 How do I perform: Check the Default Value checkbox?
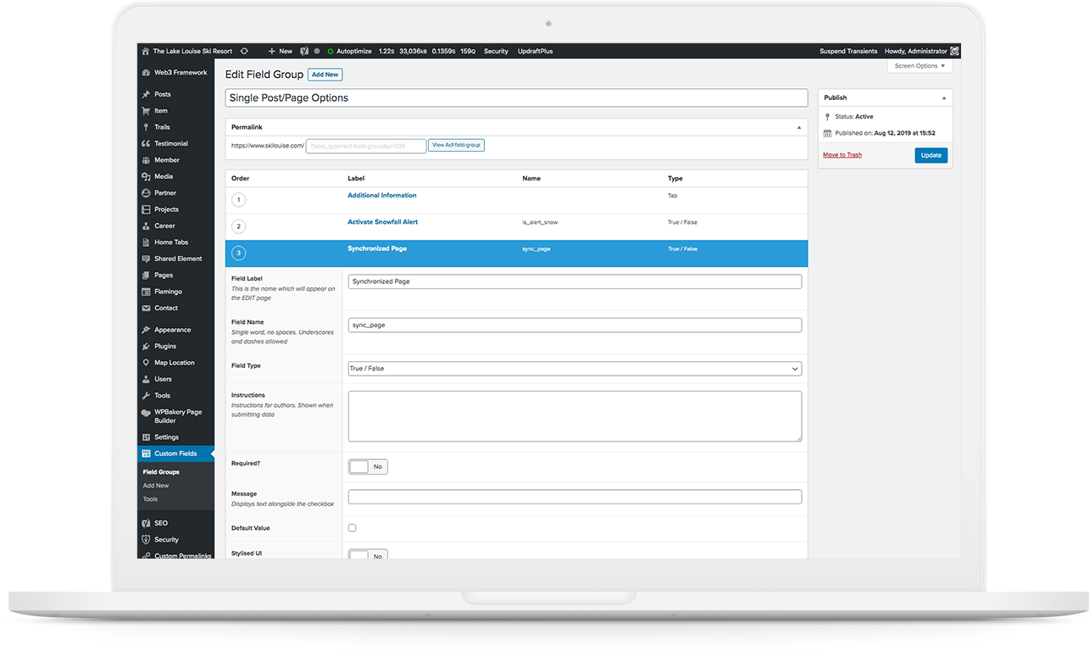[x=353, y=528]
